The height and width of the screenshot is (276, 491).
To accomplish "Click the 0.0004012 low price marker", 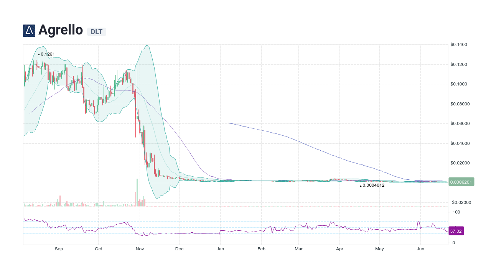I will 372,185.
